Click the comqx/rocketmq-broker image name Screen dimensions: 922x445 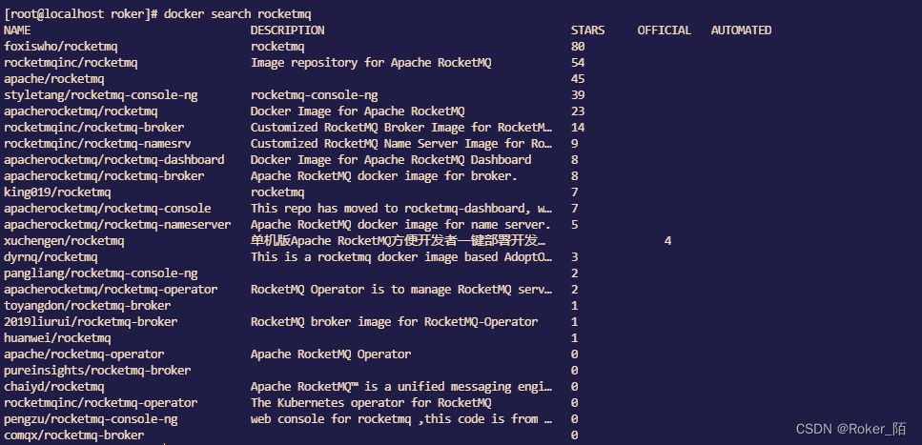click(x=74, y=435)
